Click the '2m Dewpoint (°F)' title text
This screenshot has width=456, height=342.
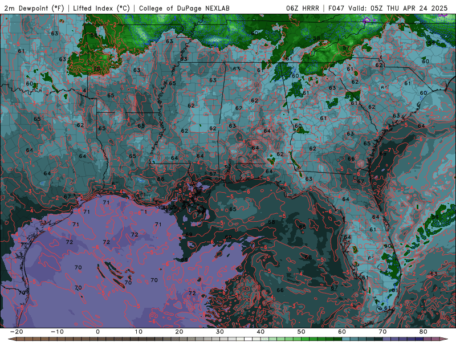34,8
